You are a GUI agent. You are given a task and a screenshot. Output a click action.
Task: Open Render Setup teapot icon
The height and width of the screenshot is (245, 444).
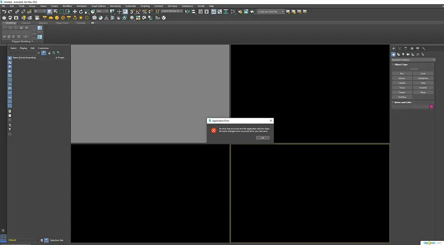tap(240, 12)
